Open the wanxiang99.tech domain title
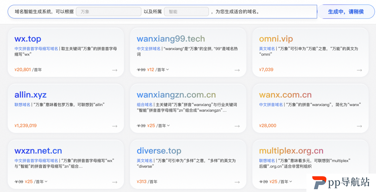Image resolution: width=376 pixels, height=192 pixels. (171, 39)
